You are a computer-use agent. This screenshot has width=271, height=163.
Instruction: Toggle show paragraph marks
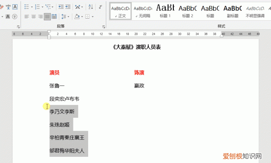(100, 7)
